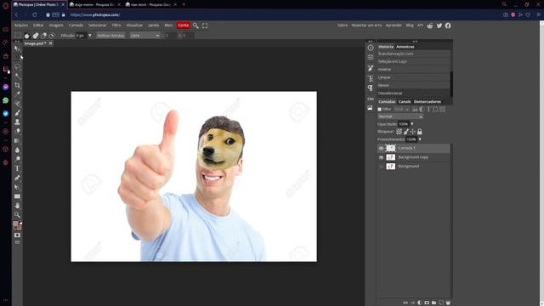Select the Move tool
Image resolution: width=544 pixels, height=306 pixels.
click(17, 48)
